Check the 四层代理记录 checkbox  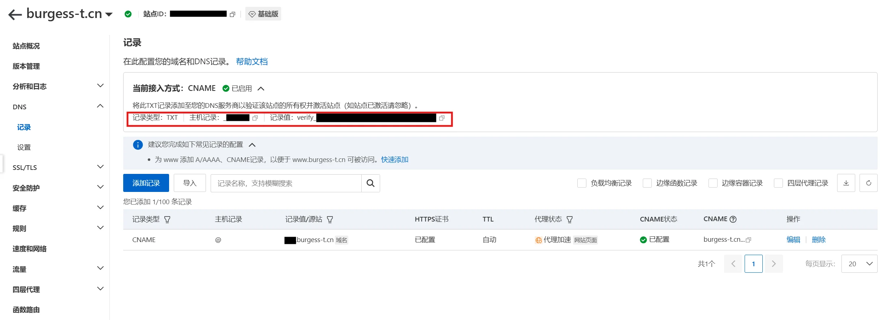click(x=778, y=183)
